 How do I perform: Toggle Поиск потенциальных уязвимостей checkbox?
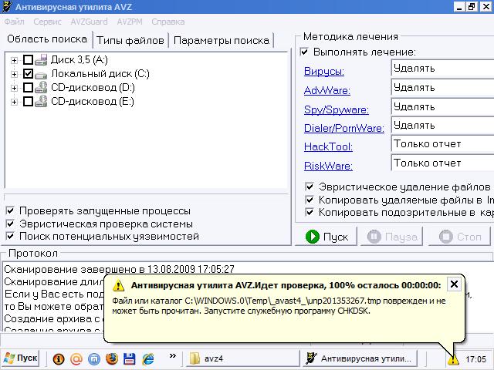10,236
